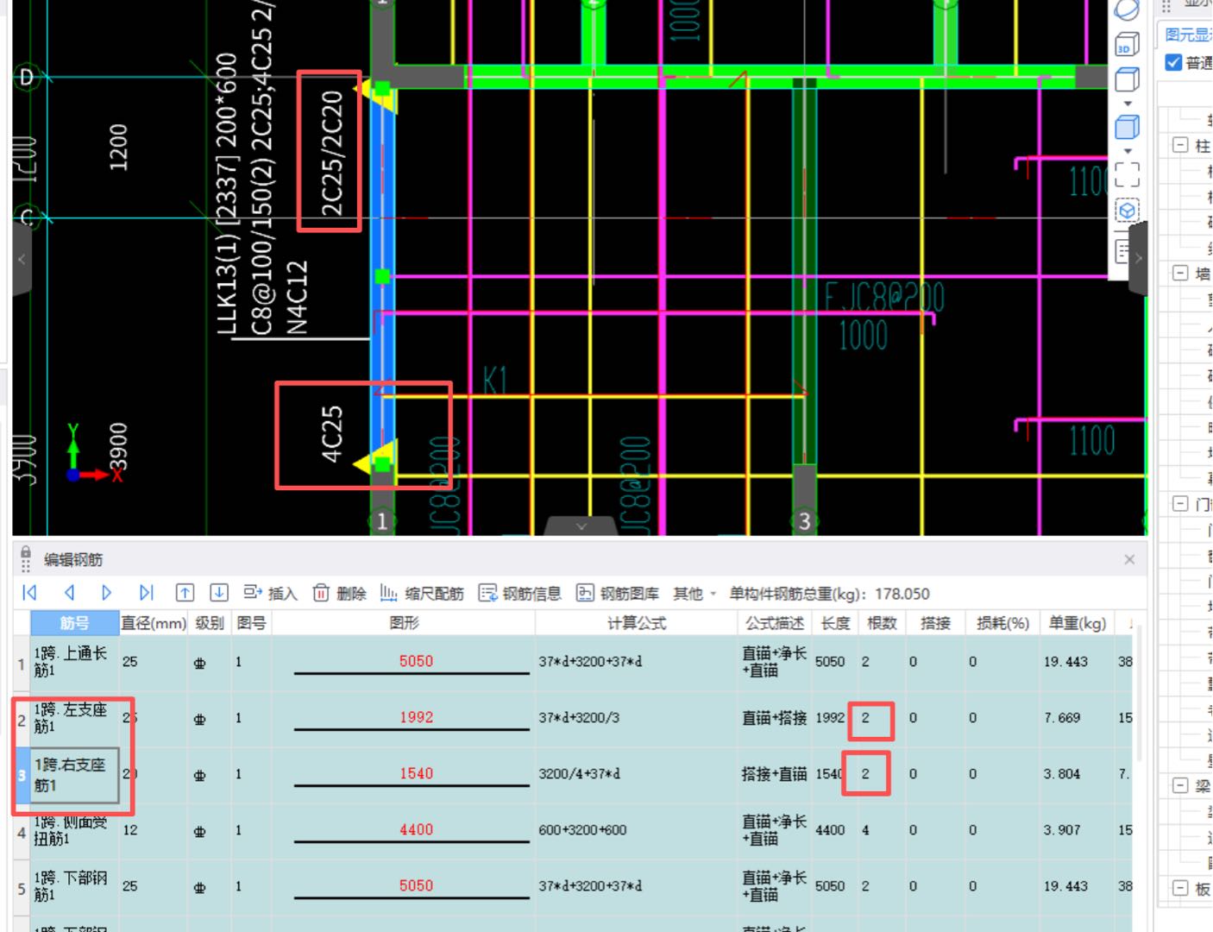
Task: Click the shape length value 1540
Action: pos(416,773)
